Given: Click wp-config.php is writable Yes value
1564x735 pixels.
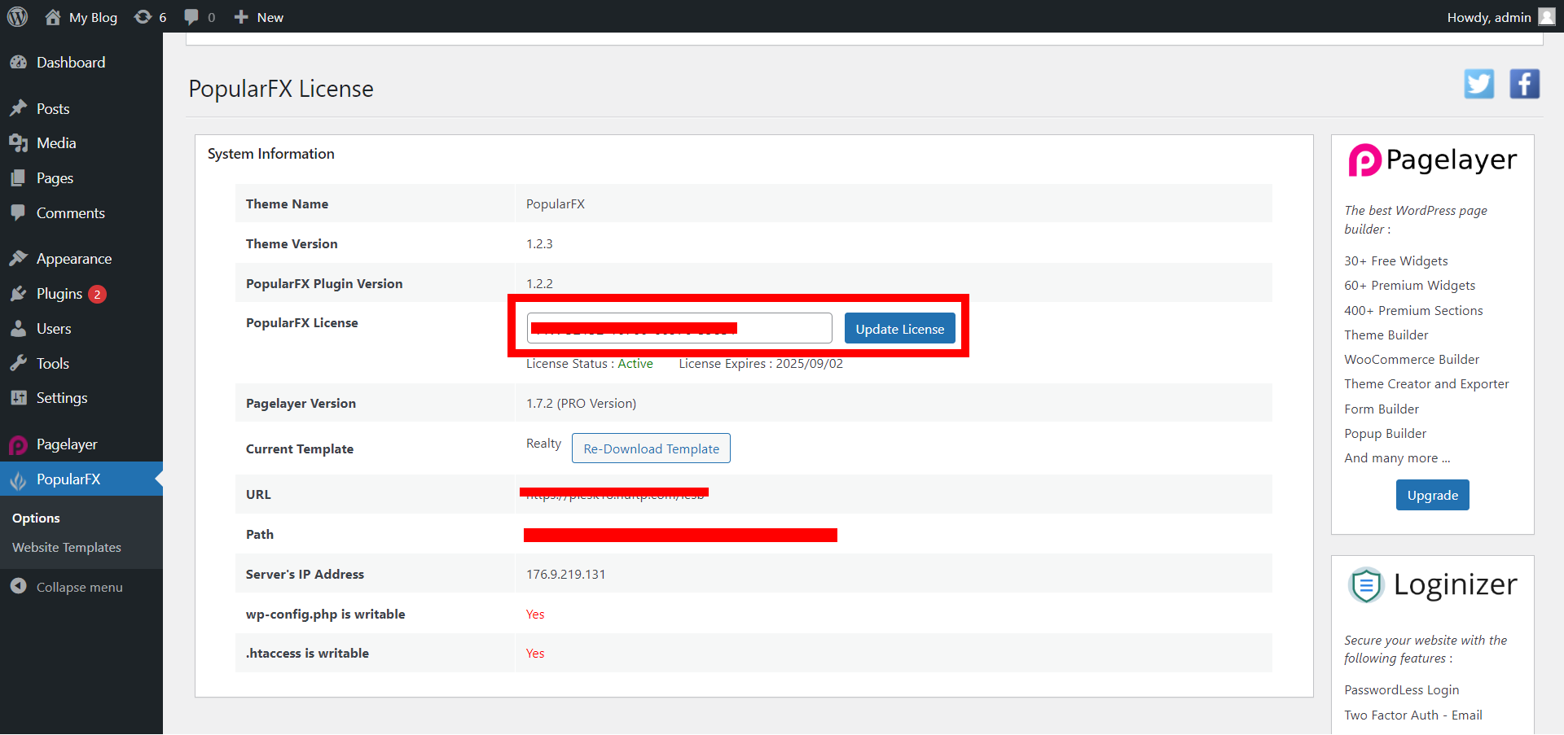Looking at the screenshot, I should [535, 614].
